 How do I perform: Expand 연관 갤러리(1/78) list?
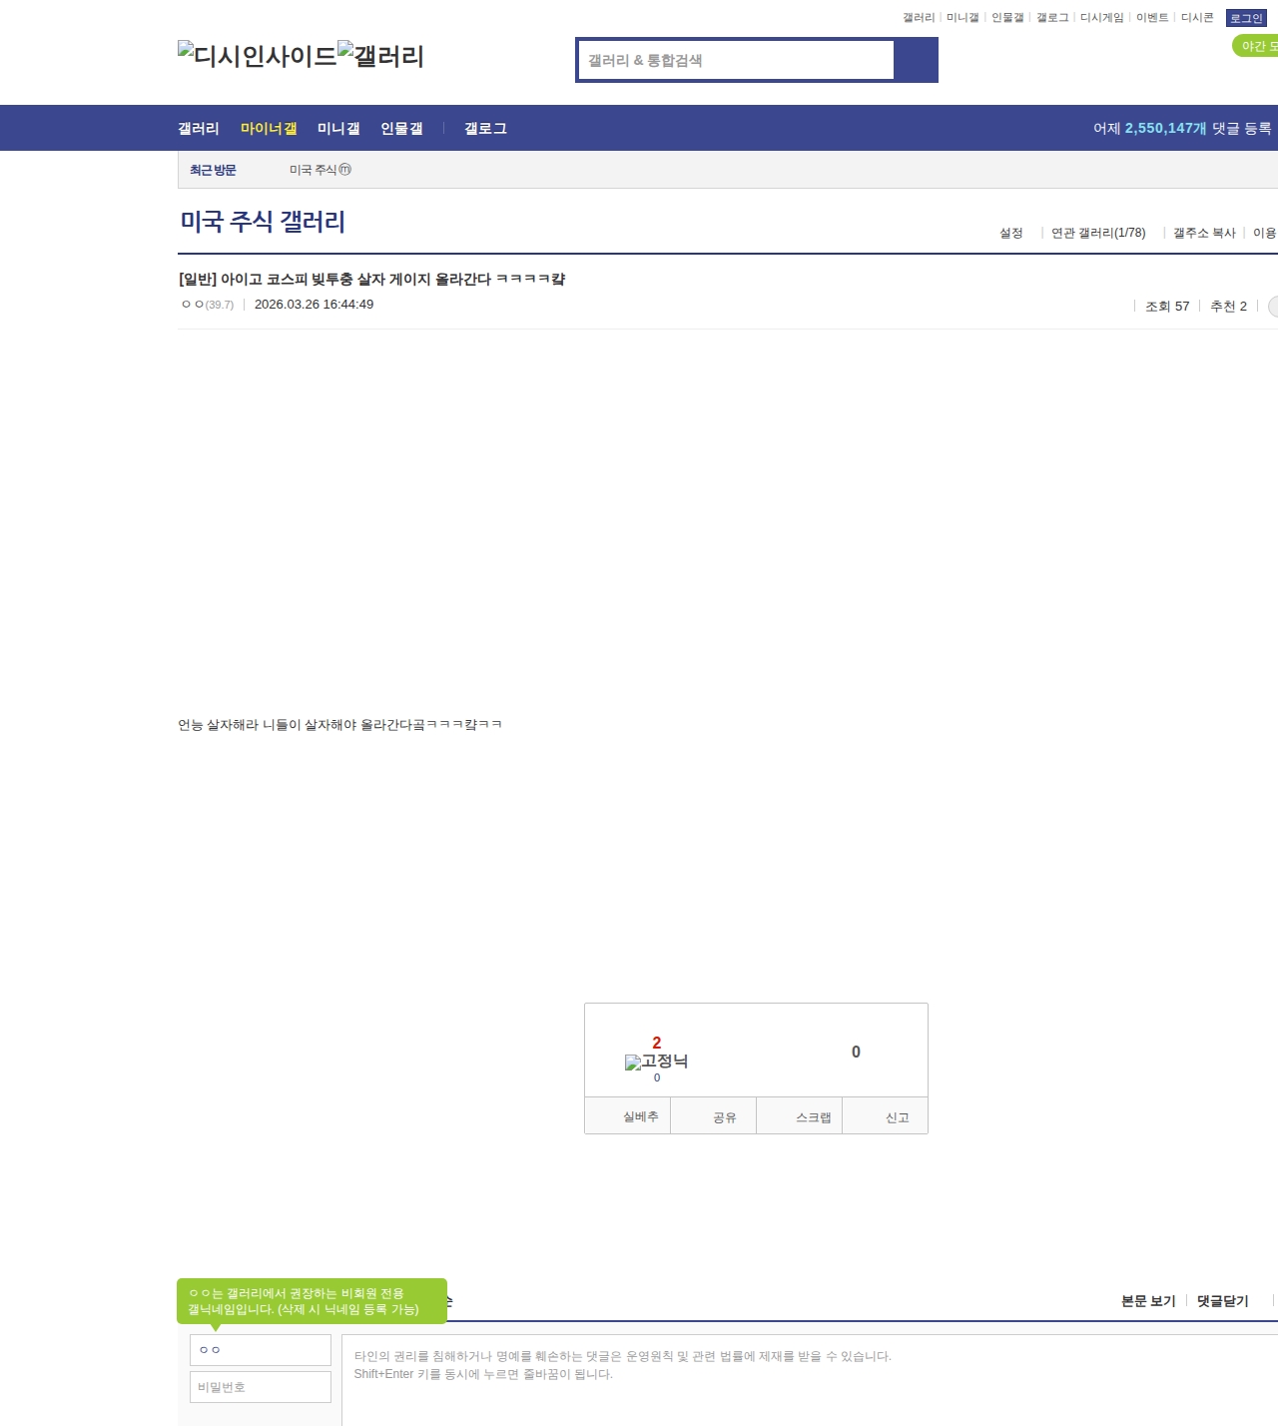point(1097,233)
